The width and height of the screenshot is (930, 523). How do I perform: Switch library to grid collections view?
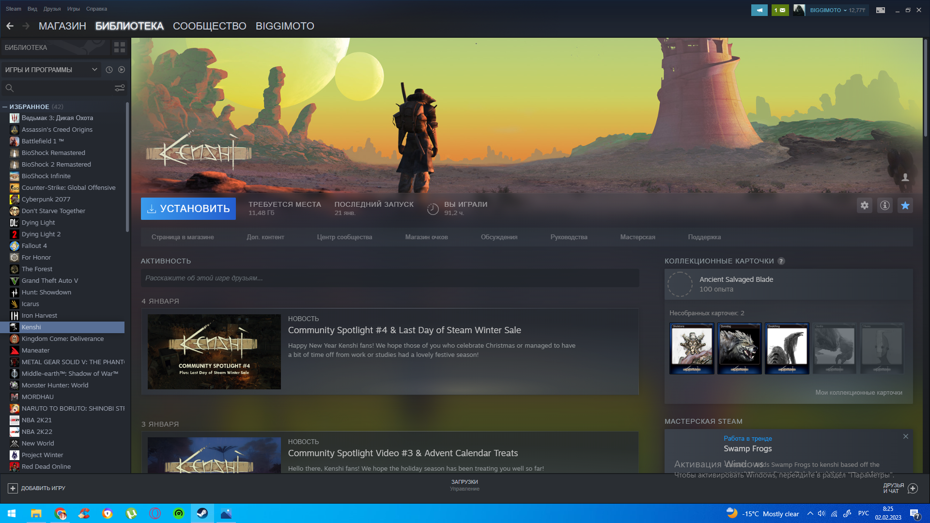click(x=119, y=47)
